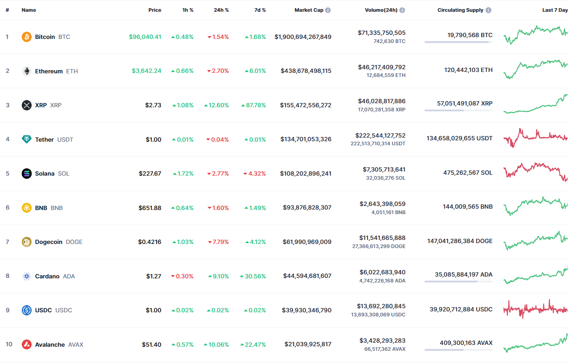Sort the table by Price column
Viewport: 583px width, 363px height.
tap(155, 10)
